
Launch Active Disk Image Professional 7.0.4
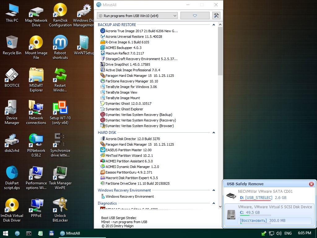point(130,70)
